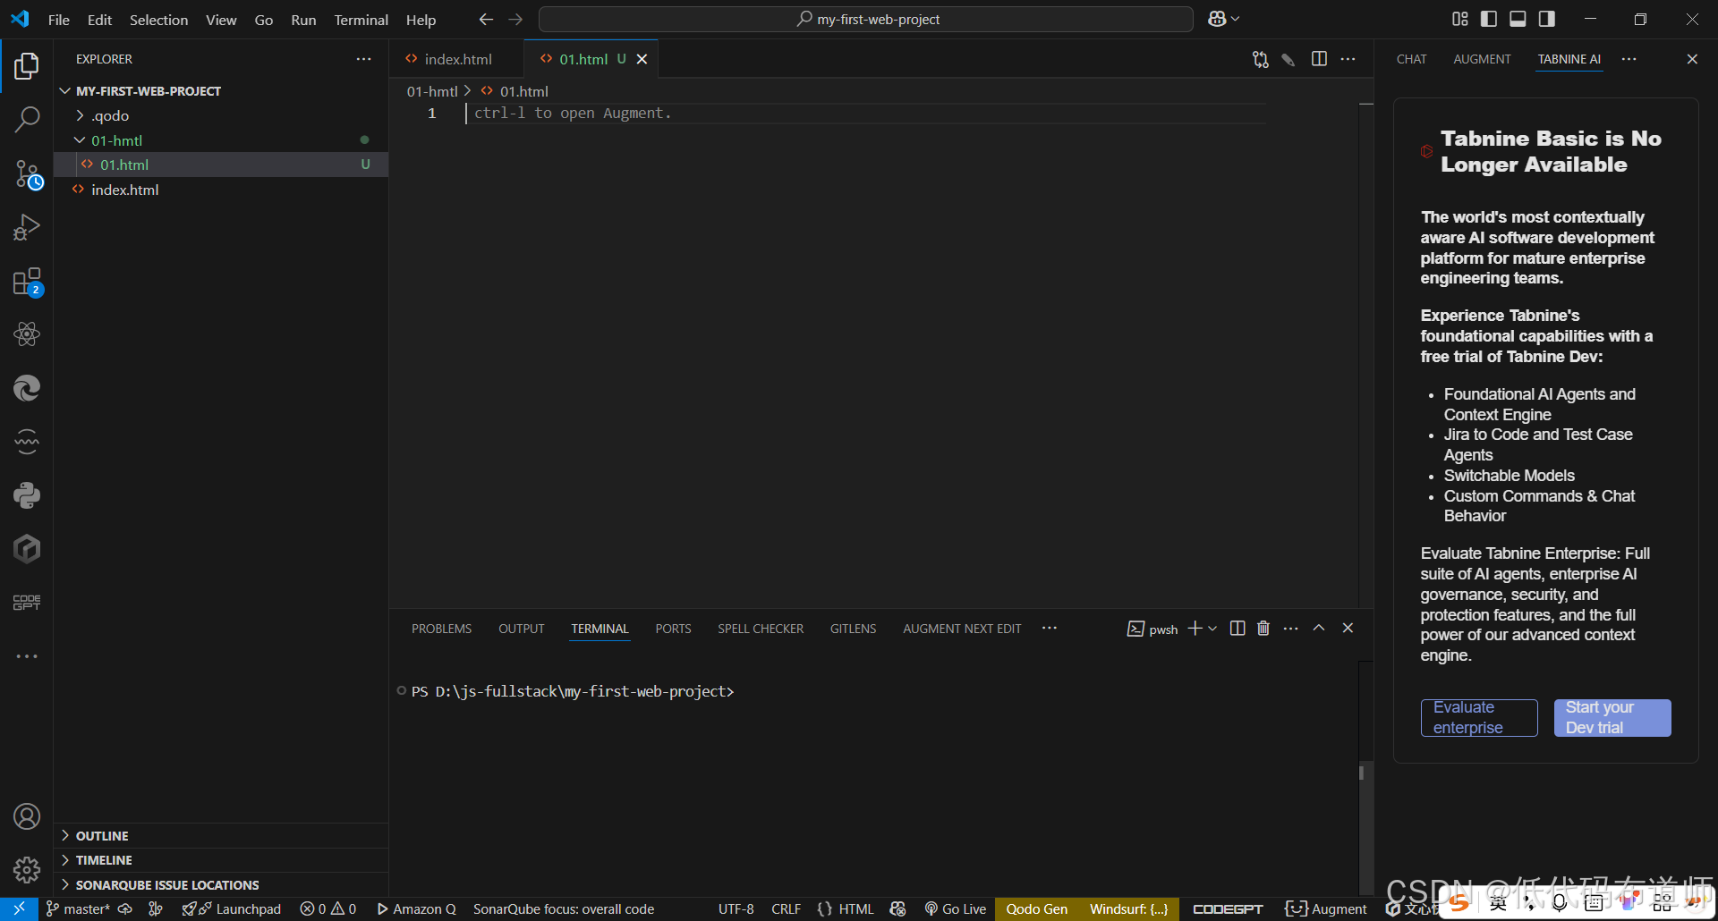Switch to the index.html editor tab
Viewport: 1718px width, 921px height.
click(456, 59)
